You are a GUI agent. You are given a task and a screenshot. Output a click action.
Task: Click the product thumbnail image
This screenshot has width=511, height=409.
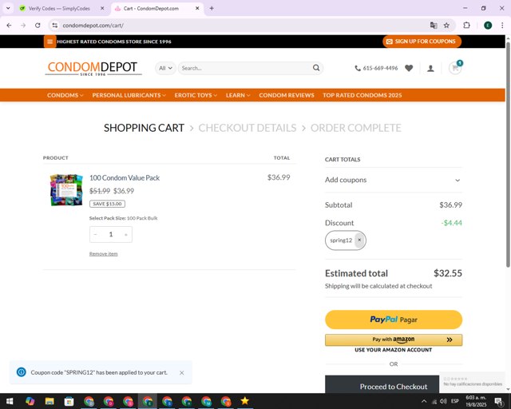66,190
